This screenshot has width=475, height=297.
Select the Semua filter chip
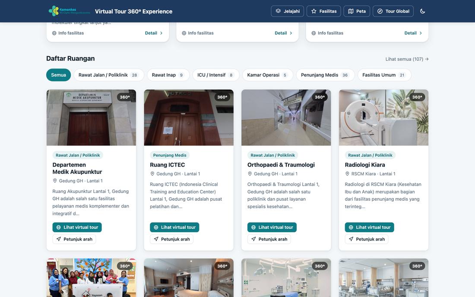(x=58, y=75)
